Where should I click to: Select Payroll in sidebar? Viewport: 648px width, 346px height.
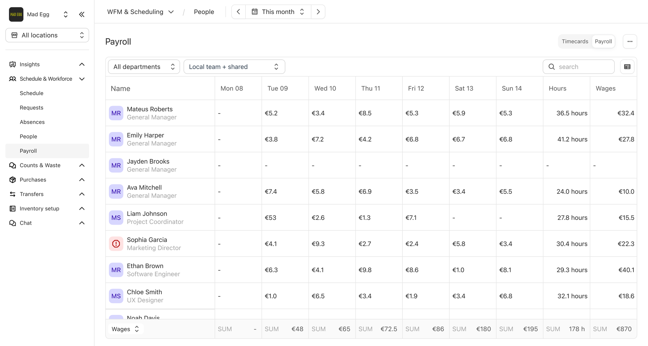pyautogui.click(x=47, y=151)
